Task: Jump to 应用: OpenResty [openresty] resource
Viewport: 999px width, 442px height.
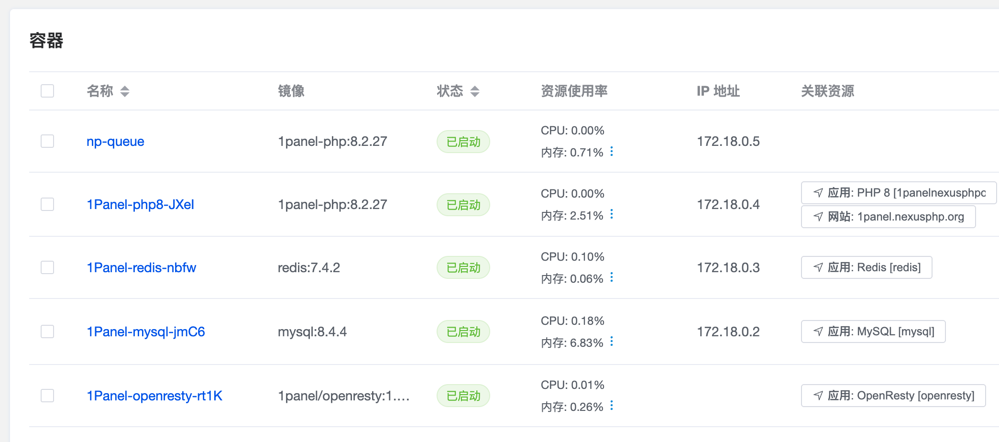Action: [x=893, y=396]
